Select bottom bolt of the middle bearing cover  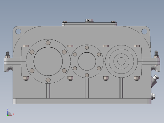[87, 75]
